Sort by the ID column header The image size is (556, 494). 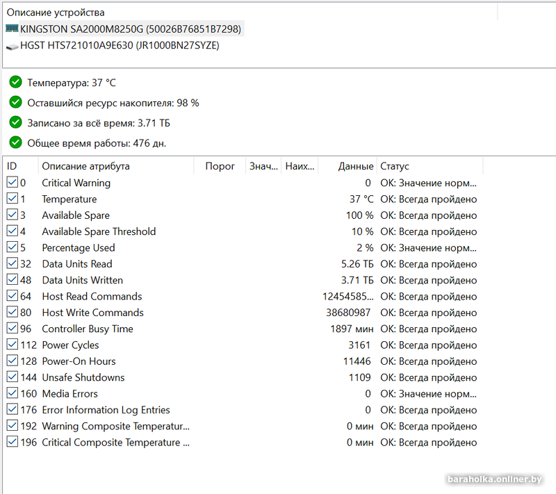21,166
